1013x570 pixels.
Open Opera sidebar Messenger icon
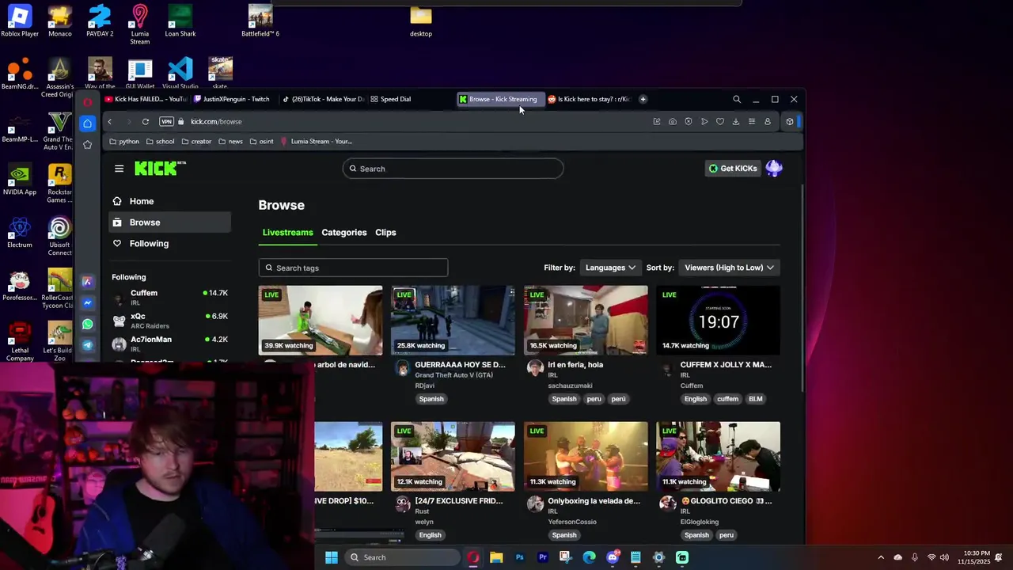pos(87,303)
